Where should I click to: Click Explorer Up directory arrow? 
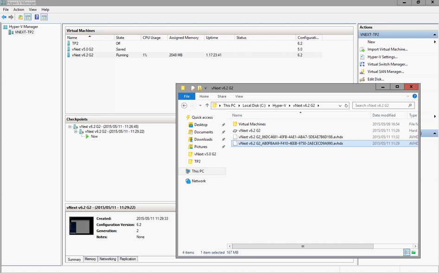(x=207, y=106)
